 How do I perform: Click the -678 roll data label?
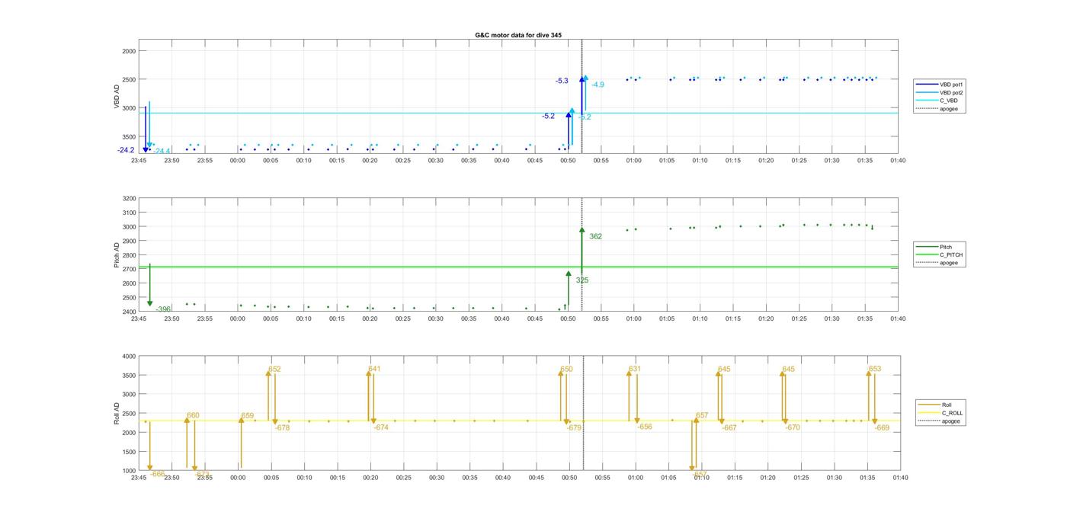tap(282, 428)
